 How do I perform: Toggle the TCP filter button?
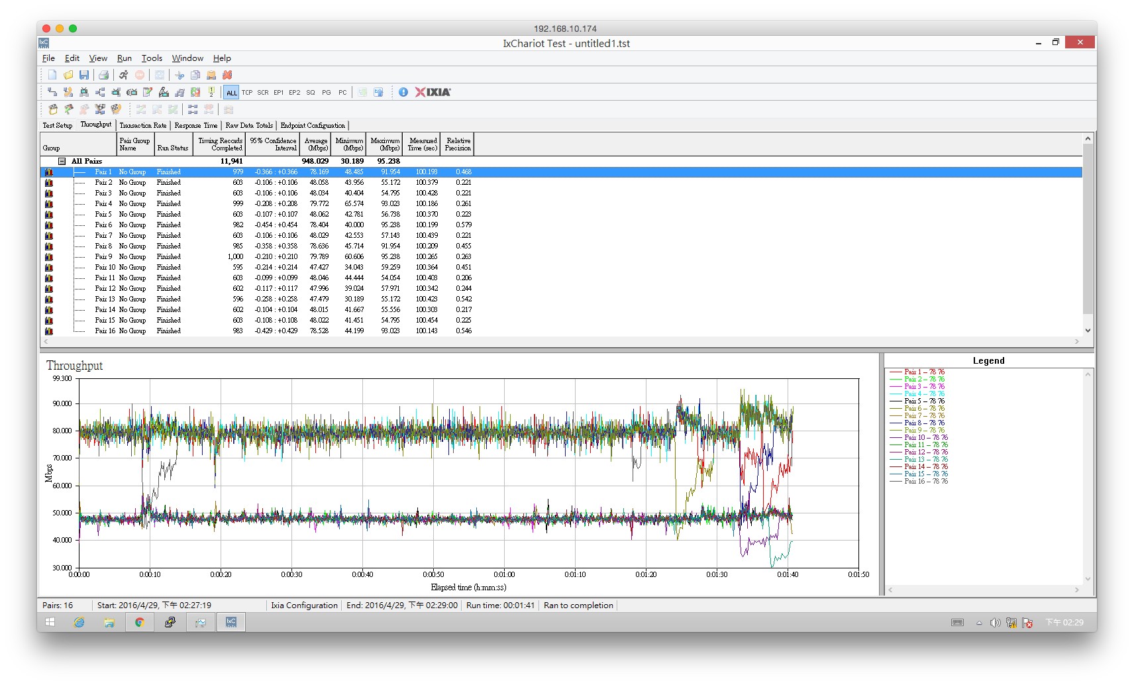click(247, 92)
